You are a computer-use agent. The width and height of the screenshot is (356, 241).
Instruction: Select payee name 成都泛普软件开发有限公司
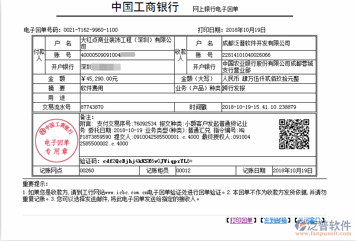[256, 43]
